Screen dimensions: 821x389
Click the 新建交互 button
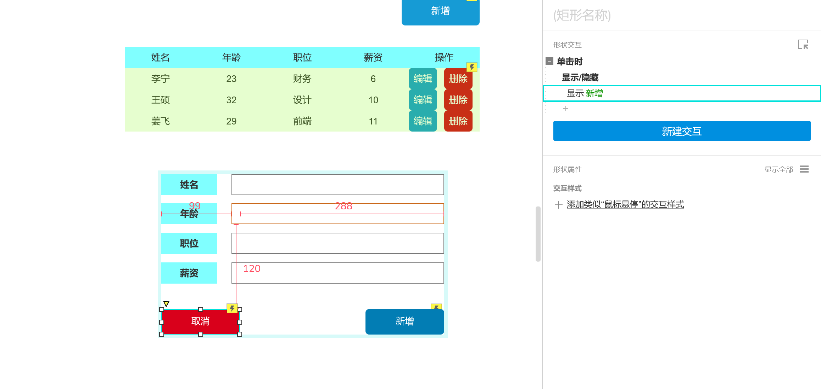[681, 131]
